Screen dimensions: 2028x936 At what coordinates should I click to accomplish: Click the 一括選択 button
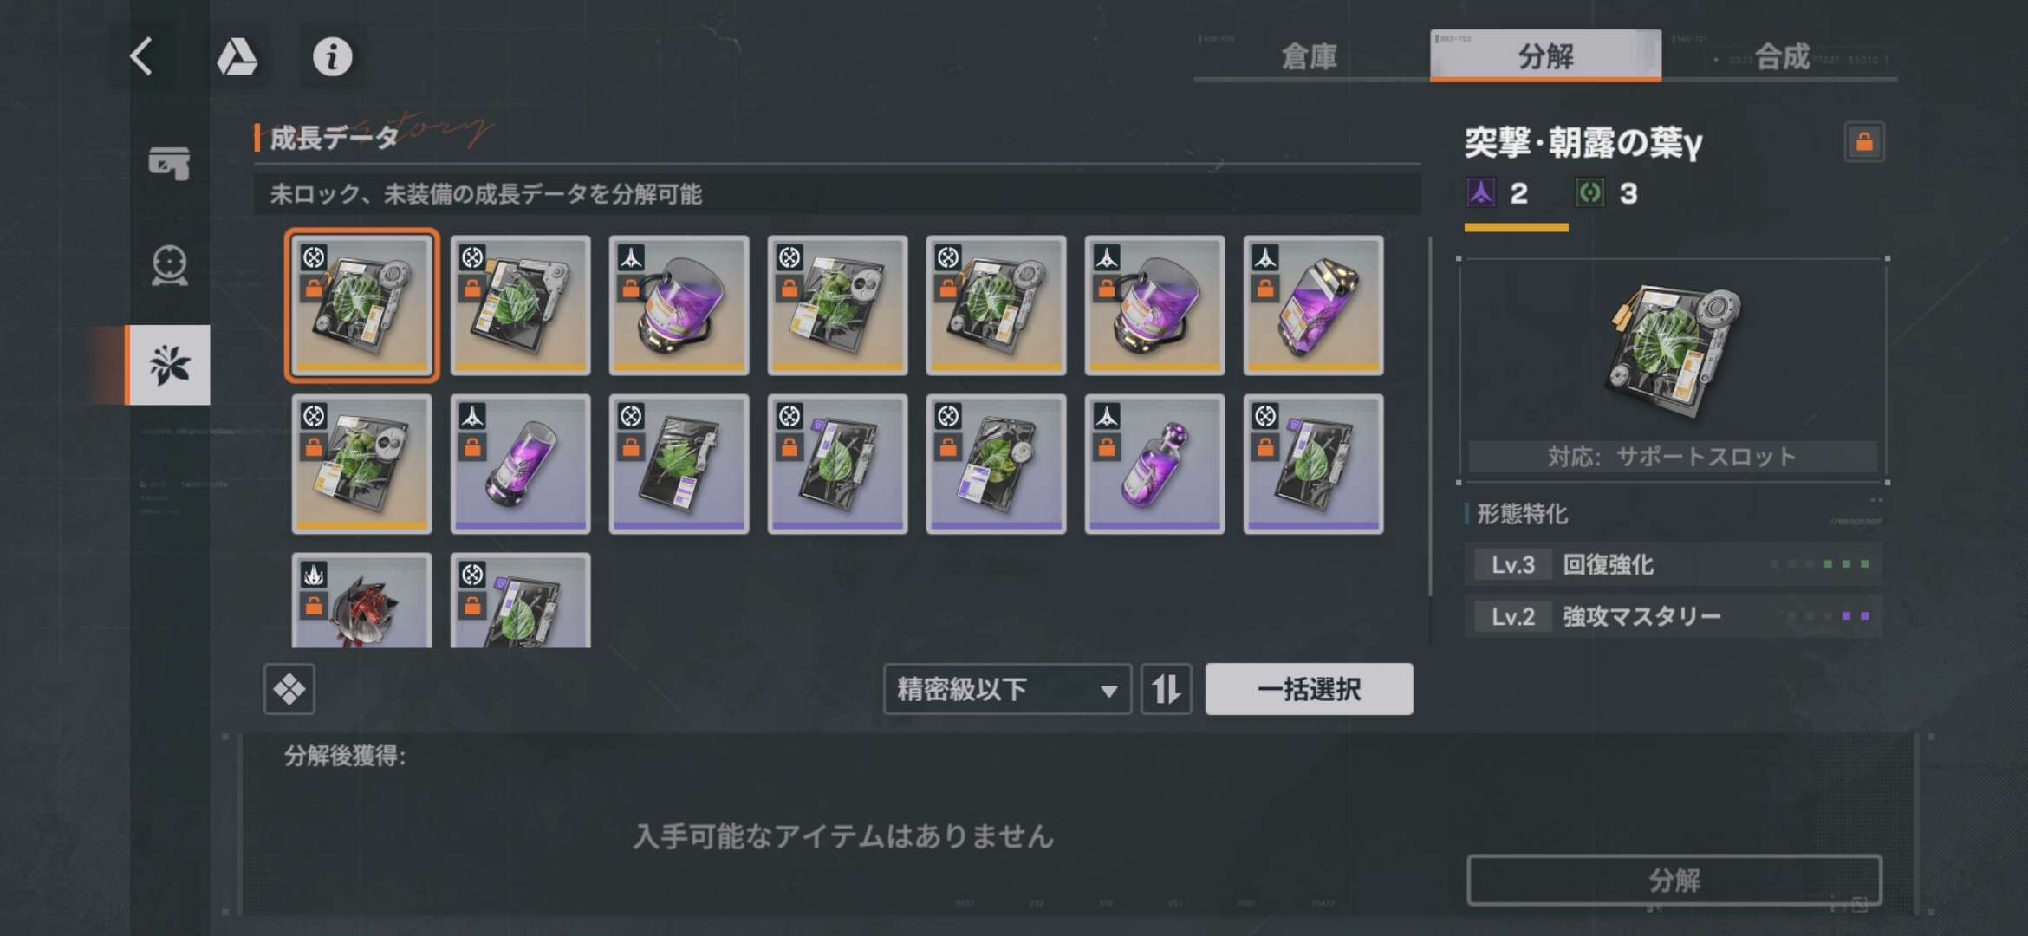point(1309,690)
